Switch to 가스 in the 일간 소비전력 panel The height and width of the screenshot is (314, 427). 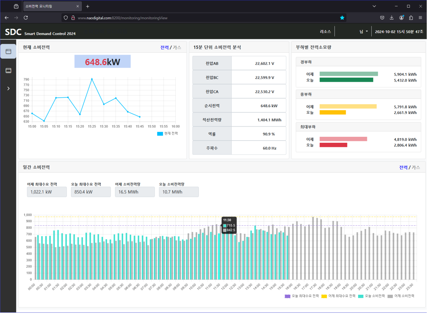click(416, 167)
